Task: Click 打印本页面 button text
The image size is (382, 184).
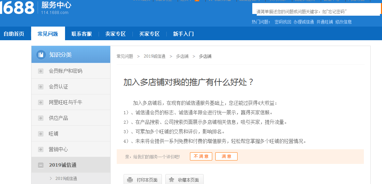Action: [147, 180]
